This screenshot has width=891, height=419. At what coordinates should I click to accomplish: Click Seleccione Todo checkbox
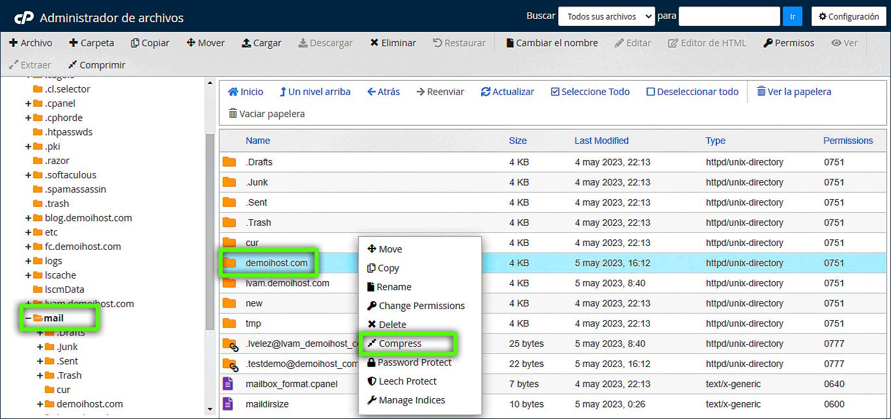[555, 92]
